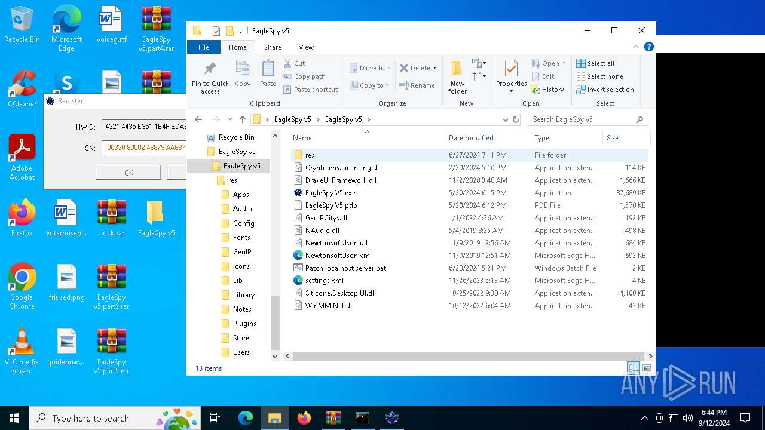Click HWID field in Register dialog

click(x=144, y=127)
